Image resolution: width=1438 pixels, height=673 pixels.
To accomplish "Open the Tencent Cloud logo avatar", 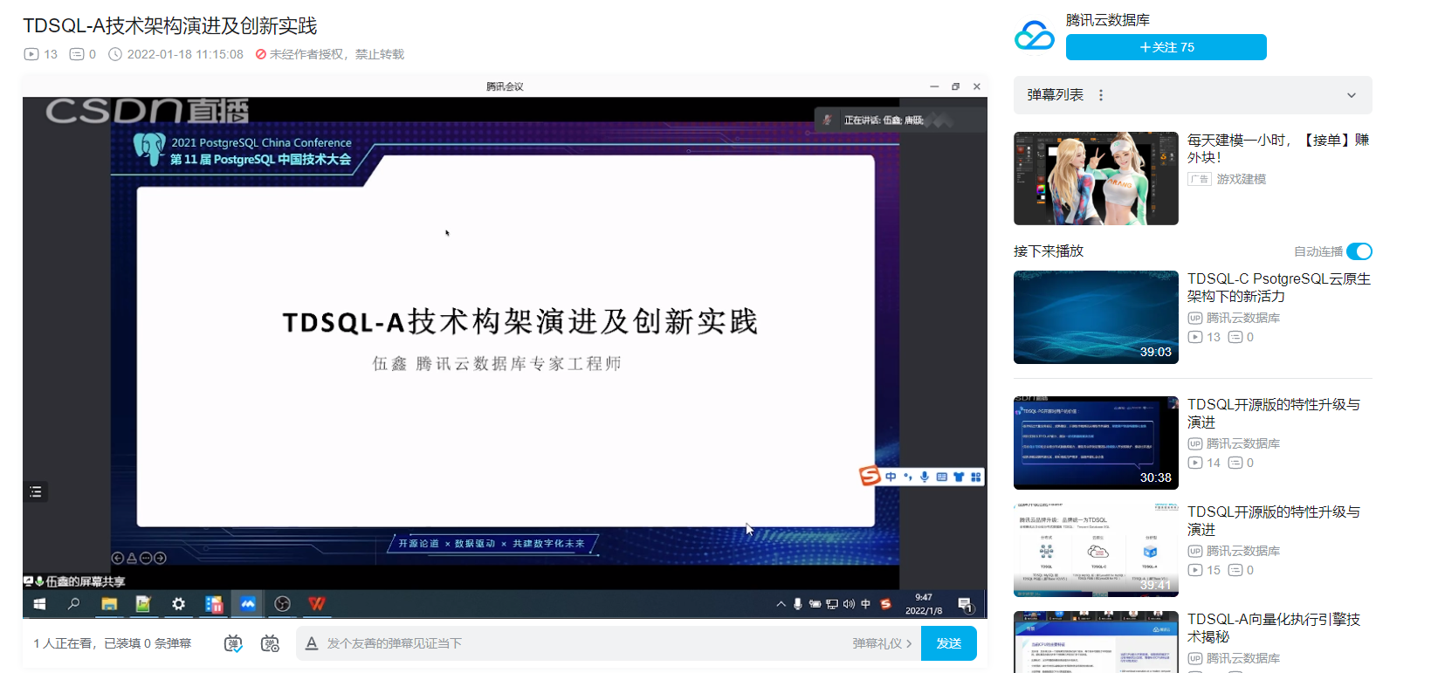I will pos(1035,36).
